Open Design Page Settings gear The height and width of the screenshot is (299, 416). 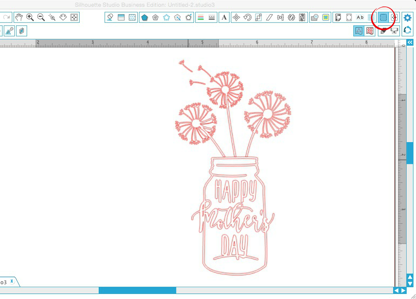pyautogui.click(x=407, y=17)
